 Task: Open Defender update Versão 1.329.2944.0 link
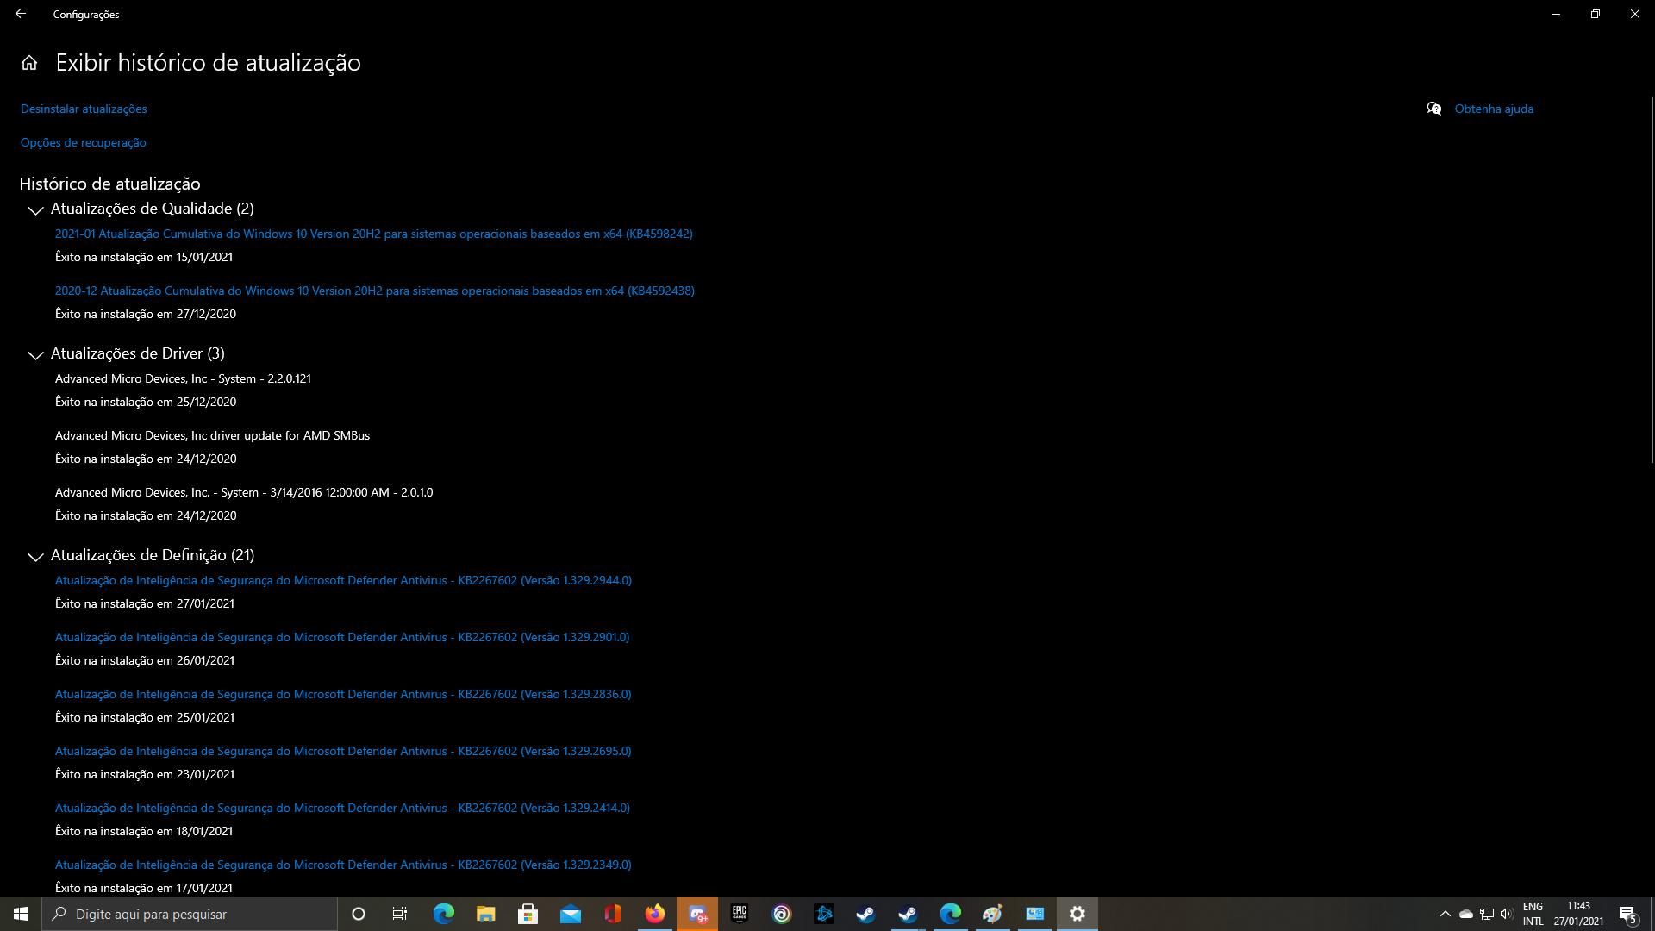(343, 580)
